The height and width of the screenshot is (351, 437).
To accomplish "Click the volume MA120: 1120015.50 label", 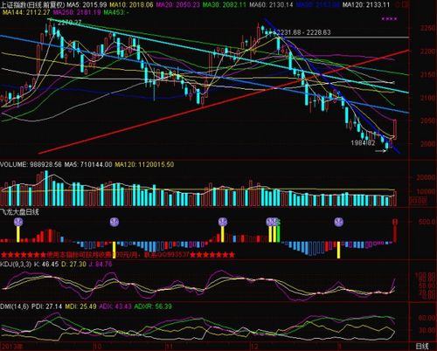I will 144,164.
